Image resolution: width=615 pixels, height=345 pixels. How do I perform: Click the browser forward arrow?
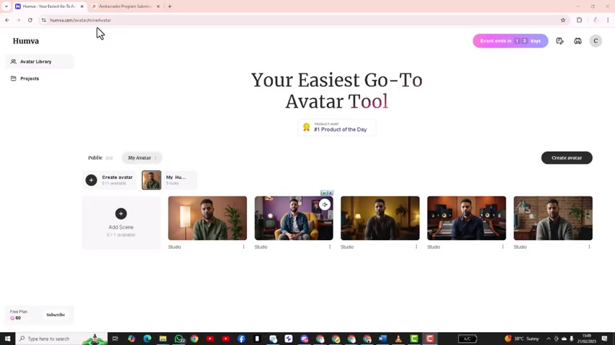(19, 20)
